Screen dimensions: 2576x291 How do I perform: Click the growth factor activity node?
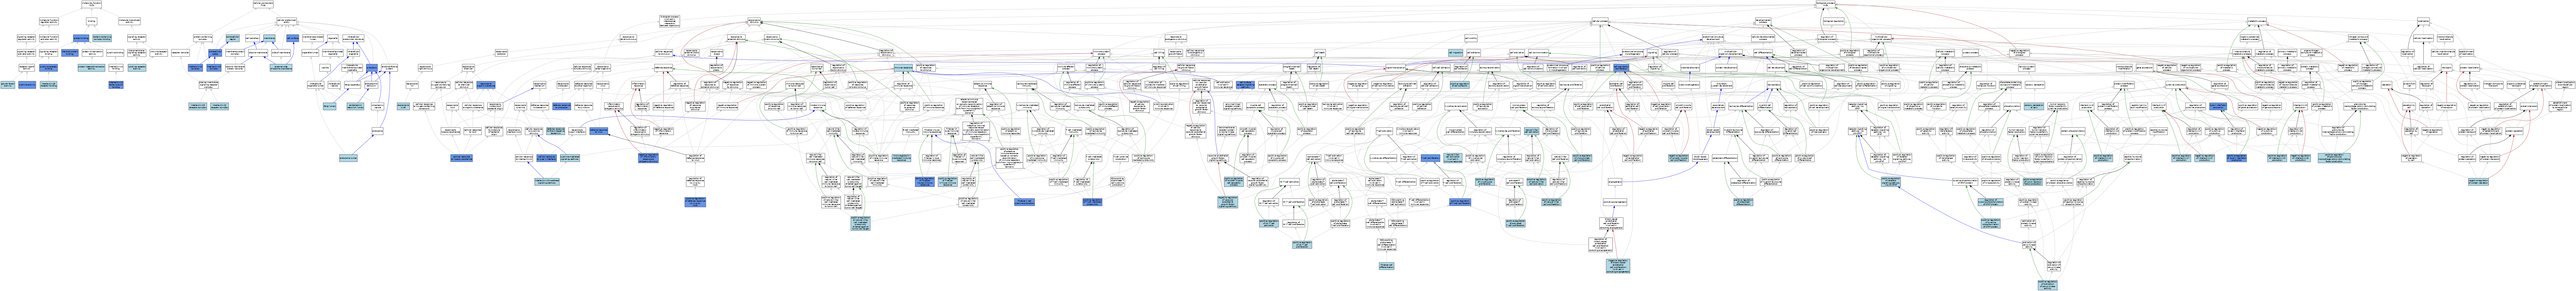[8, 85]
